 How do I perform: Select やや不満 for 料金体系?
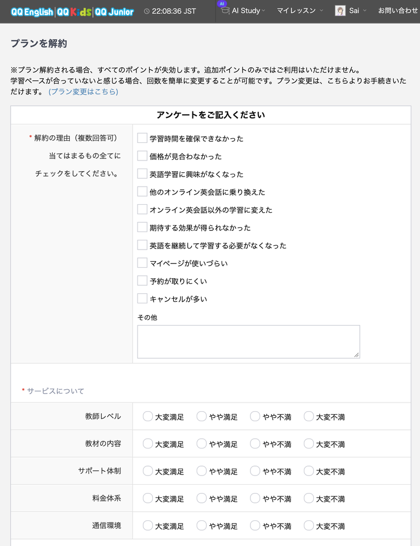tap(255, 498)
